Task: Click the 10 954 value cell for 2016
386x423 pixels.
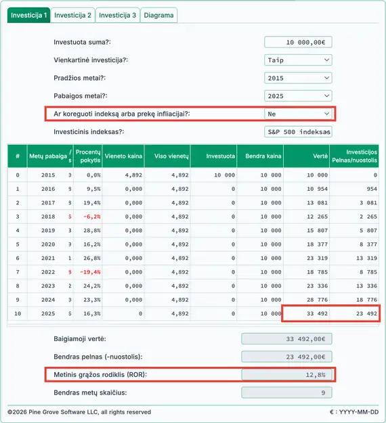Action: (307, 189)
